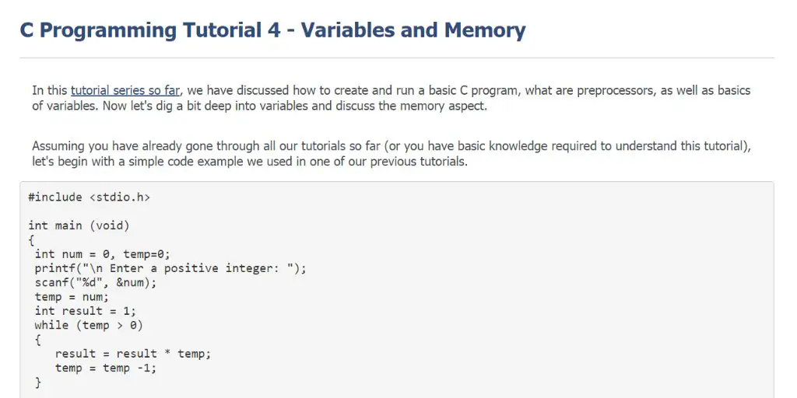The width and height of the screenshot is (797, 398).
Task: Click the "int main (void)" code line
Action: point(79,225)
